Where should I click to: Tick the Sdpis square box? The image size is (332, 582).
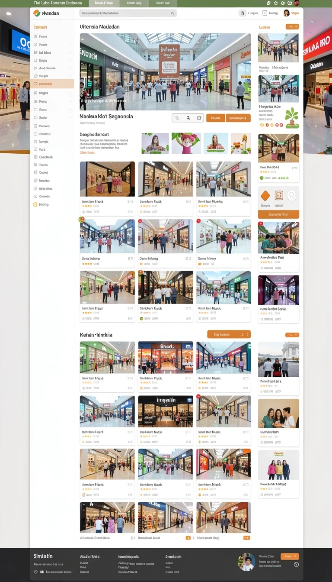click(x=35, y=61)
